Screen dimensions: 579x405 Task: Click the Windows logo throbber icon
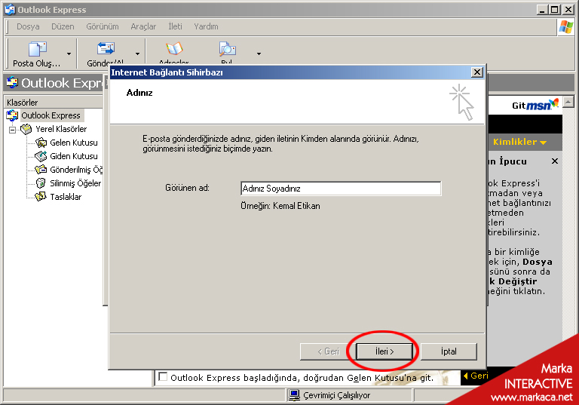566,26
